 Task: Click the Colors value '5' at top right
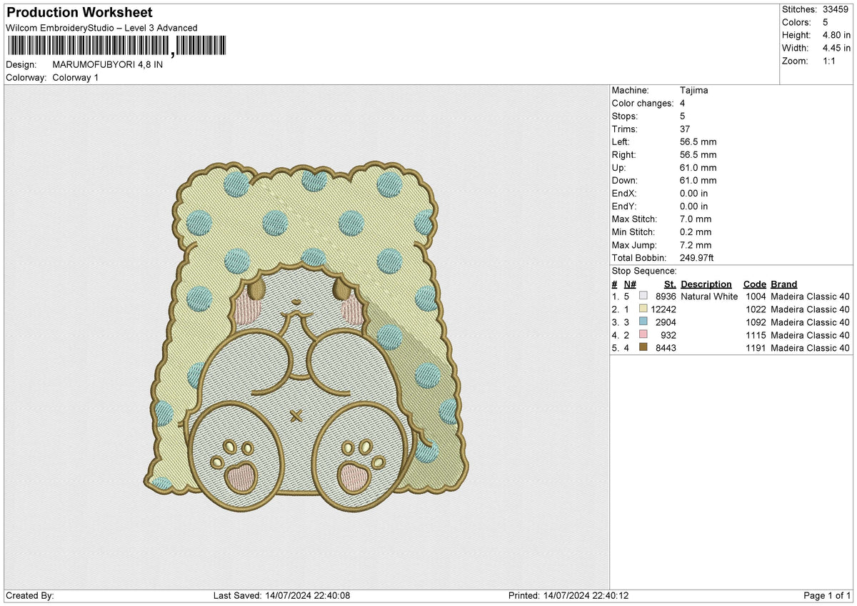(x=826, y=22)
